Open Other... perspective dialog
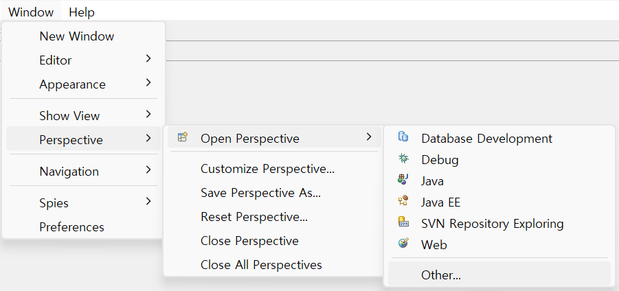This screenshot has height=291, width=619. [441, 275]
